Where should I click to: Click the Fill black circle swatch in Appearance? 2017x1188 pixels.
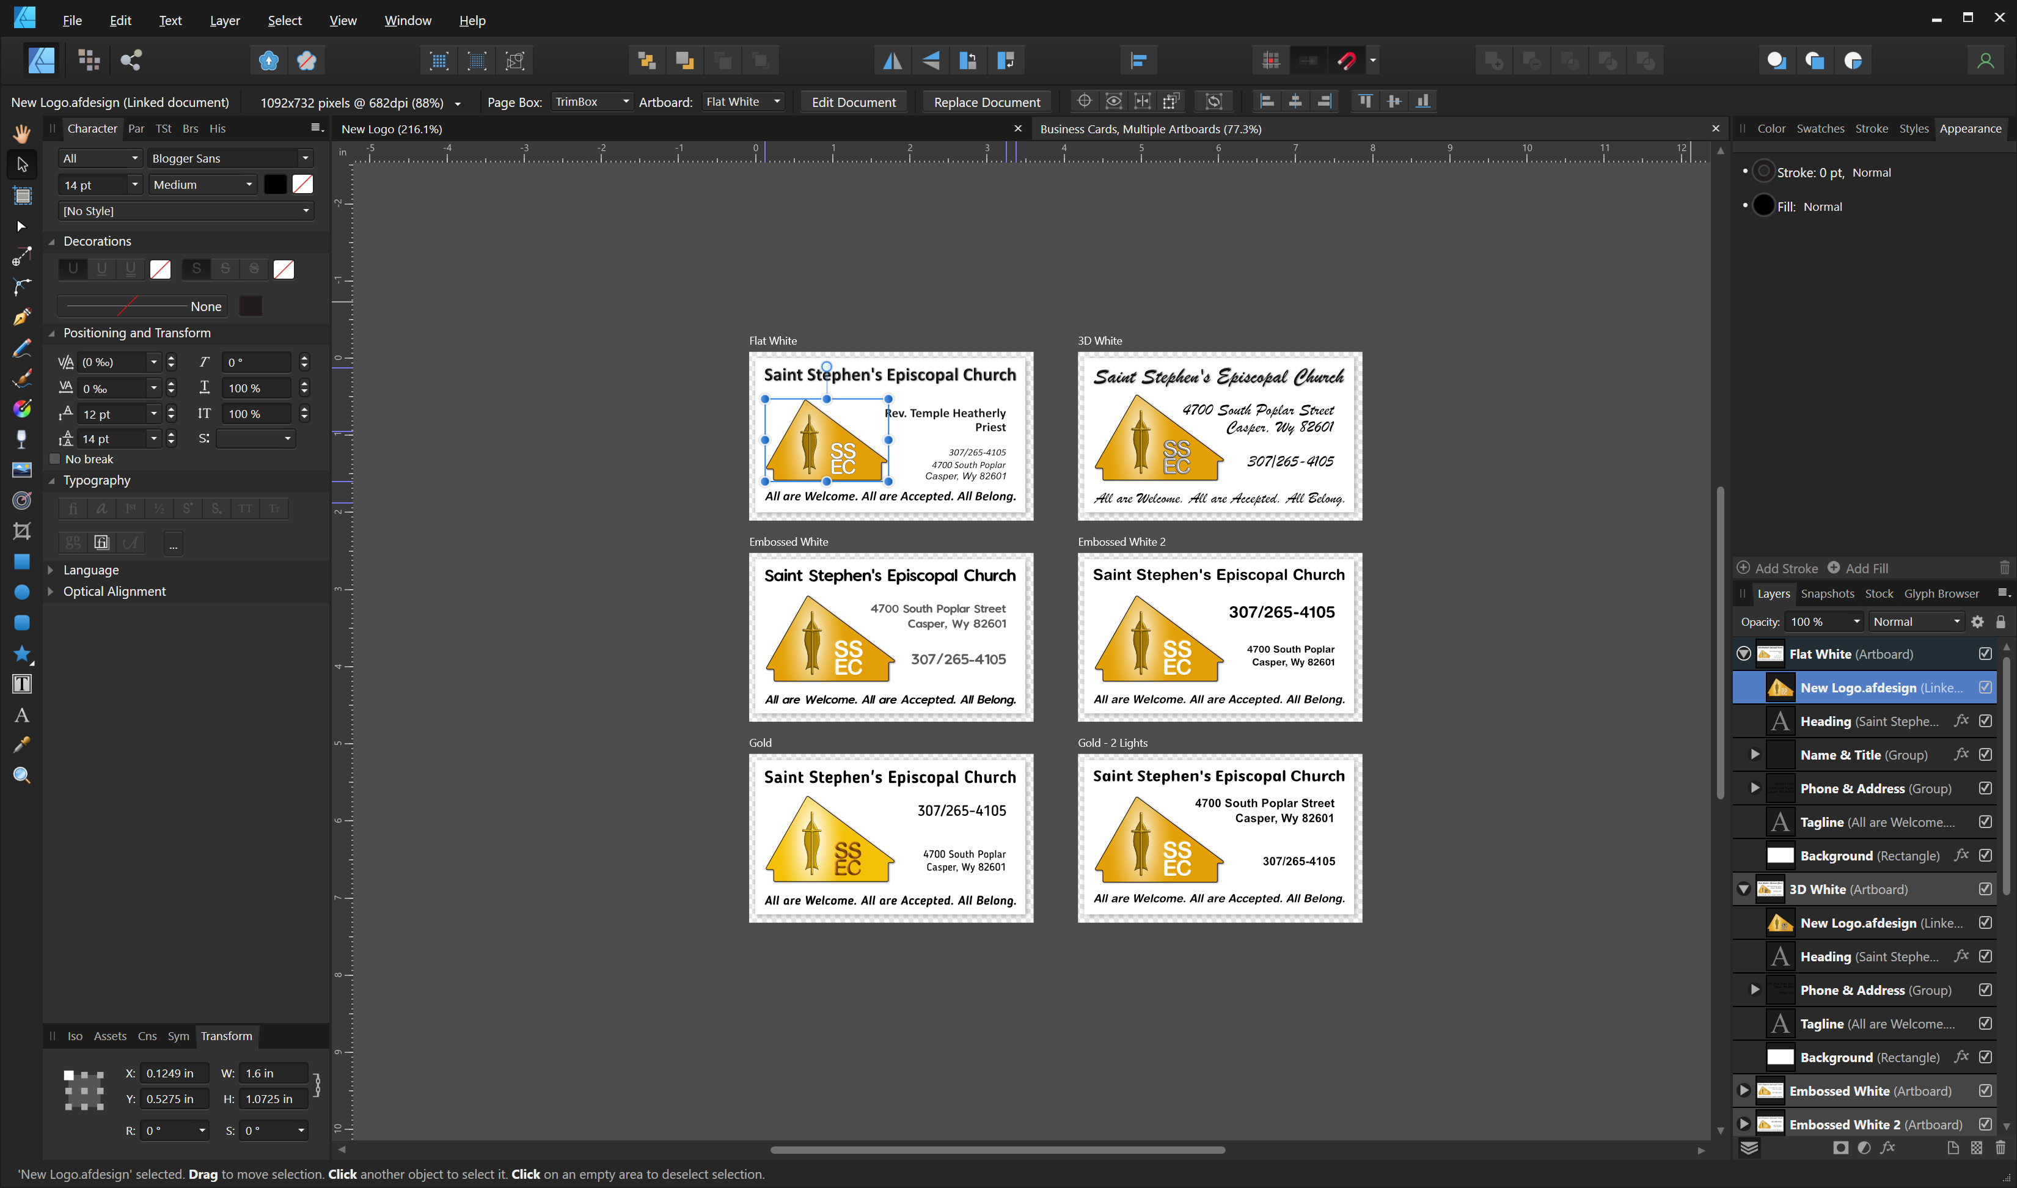point(1763,206)
